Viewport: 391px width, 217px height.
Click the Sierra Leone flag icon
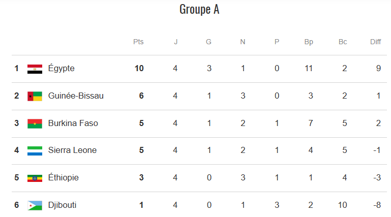point(35,150)
